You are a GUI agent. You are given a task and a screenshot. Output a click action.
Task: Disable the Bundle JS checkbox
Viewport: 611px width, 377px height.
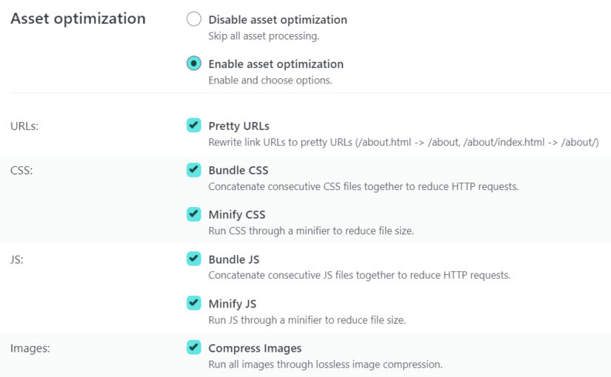tap(193, 259)
